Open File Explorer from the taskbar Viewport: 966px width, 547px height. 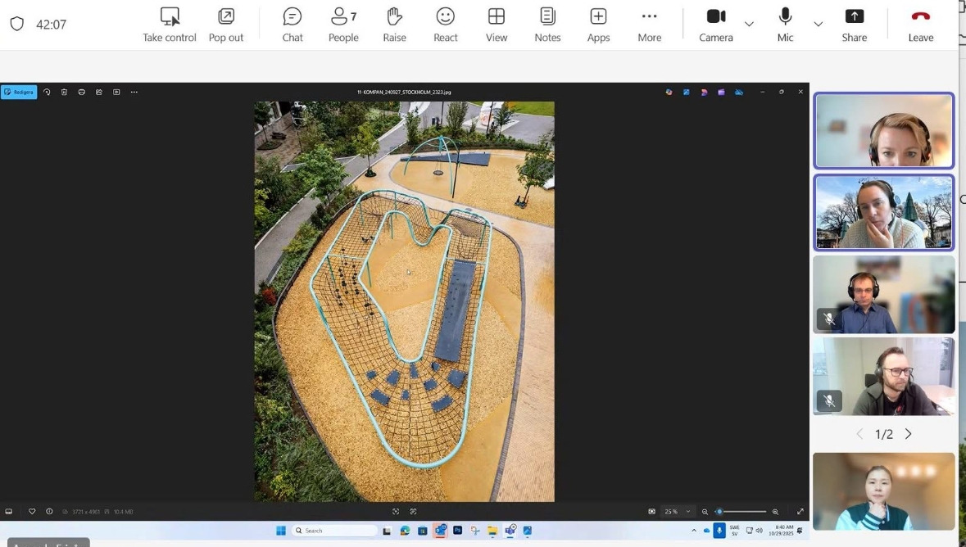tap(492, 531)
